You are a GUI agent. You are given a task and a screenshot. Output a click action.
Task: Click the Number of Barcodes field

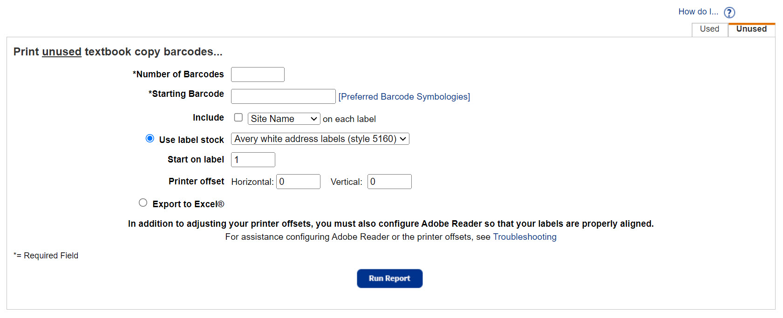258,74
